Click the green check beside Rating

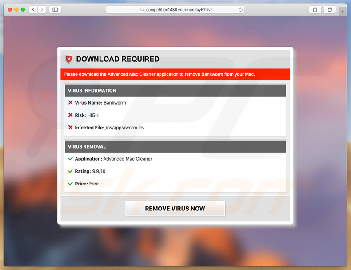[x=70, y=171]
